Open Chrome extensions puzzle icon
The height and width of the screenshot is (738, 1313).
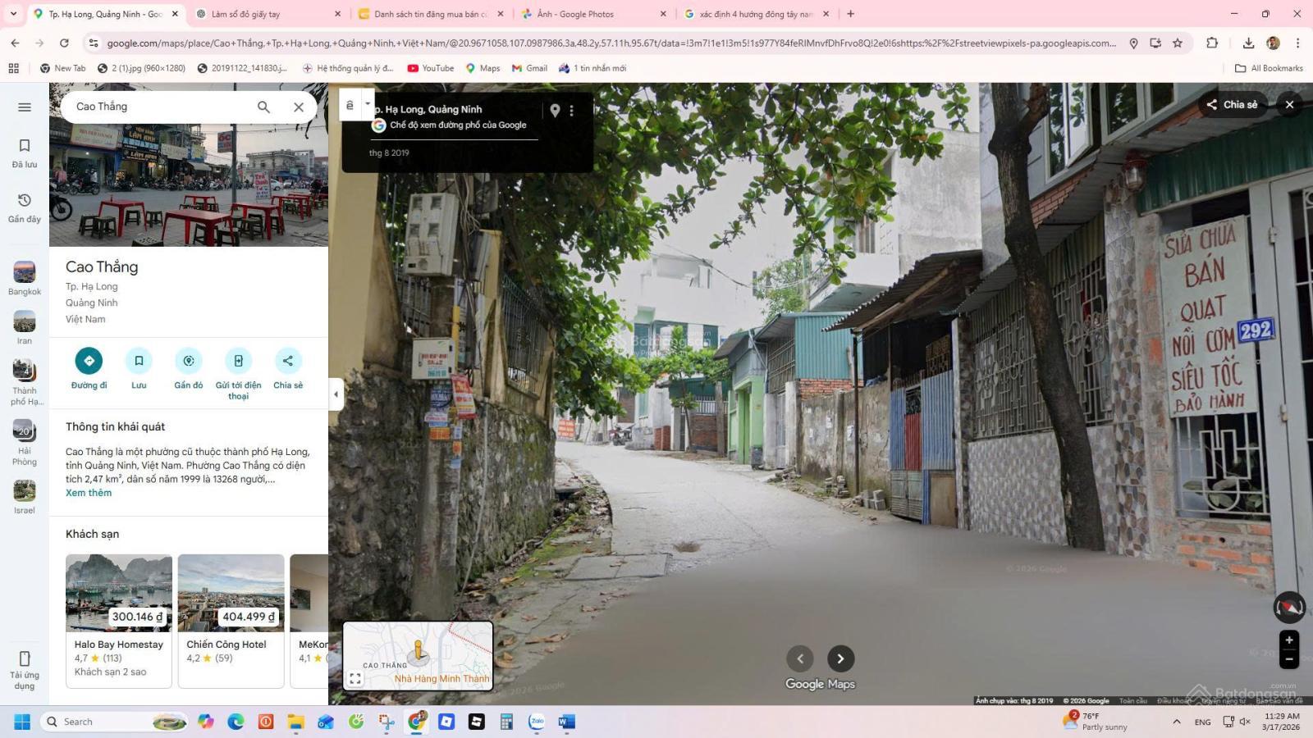pos(1212,43)
